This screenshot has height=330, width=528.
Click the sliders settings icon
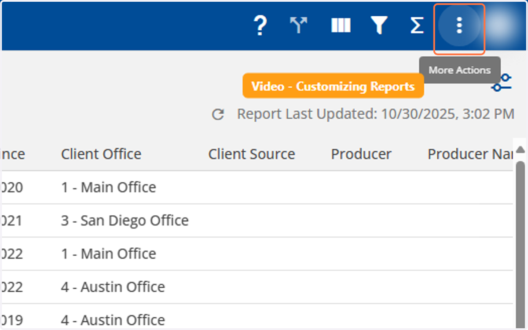click(502, 83)
